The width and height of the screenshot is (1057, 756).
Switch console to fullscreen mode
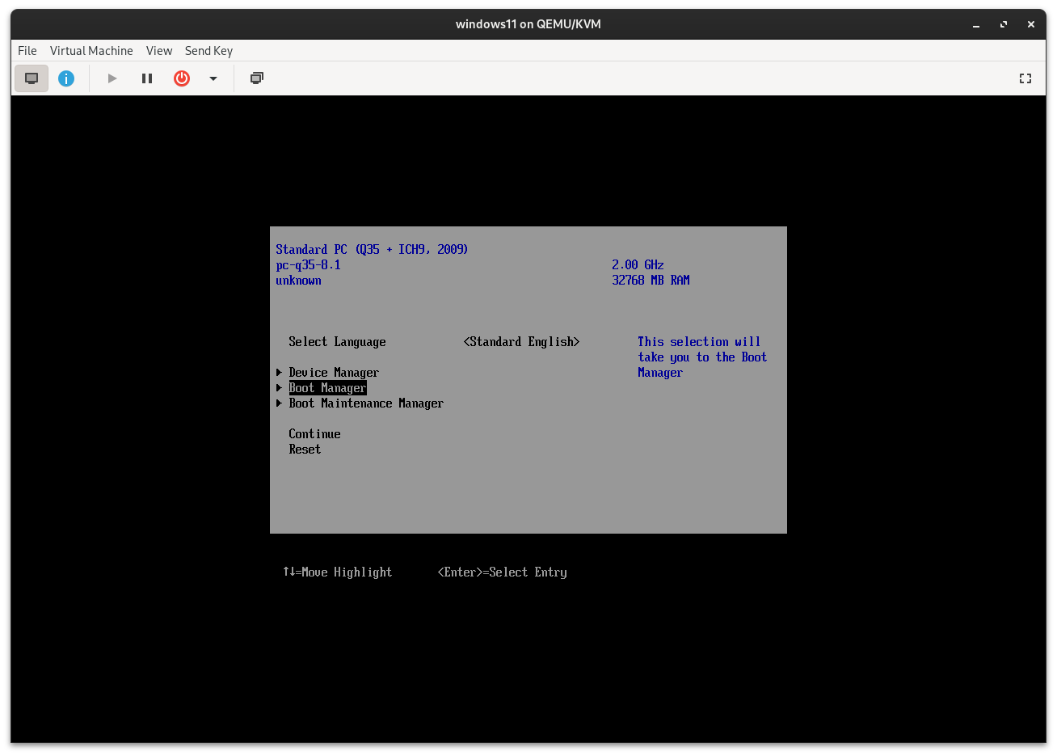click(1025, 78)
